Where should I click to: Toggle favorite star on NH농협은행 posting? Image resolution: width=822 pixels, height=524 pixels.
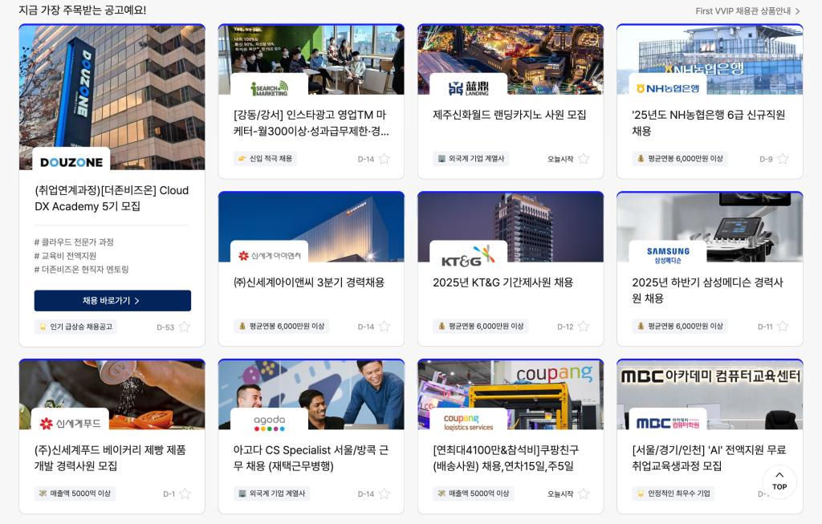[x=783, y=159]
